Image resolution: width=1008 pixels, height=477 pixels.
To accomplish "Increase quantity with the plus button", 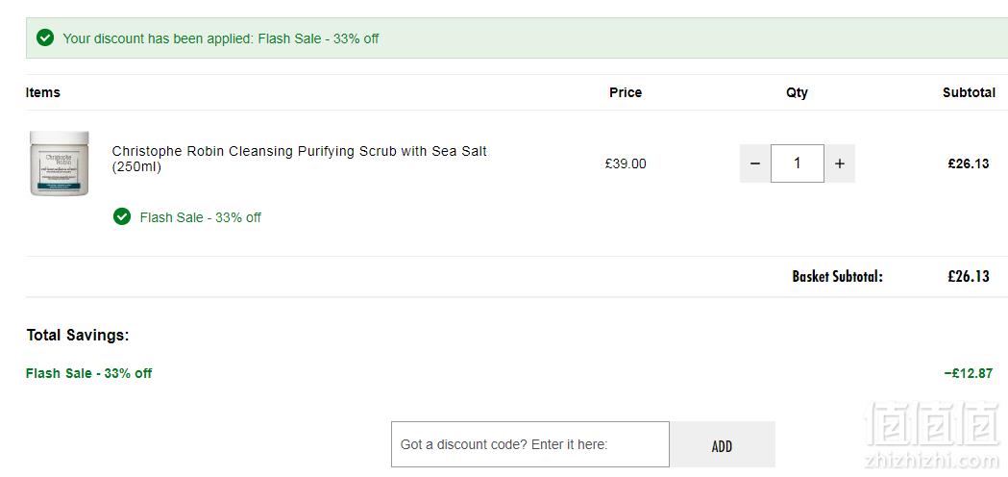I will click(x=840, y=163).
